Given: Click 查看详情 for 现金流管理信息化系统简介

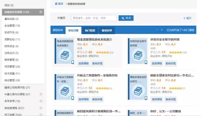Looking at the screenshot, I should tap(97, 63).
